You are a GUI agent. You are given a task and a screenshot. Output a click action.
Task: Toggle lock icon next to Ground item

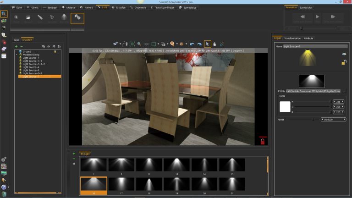[x=55, y=51]
